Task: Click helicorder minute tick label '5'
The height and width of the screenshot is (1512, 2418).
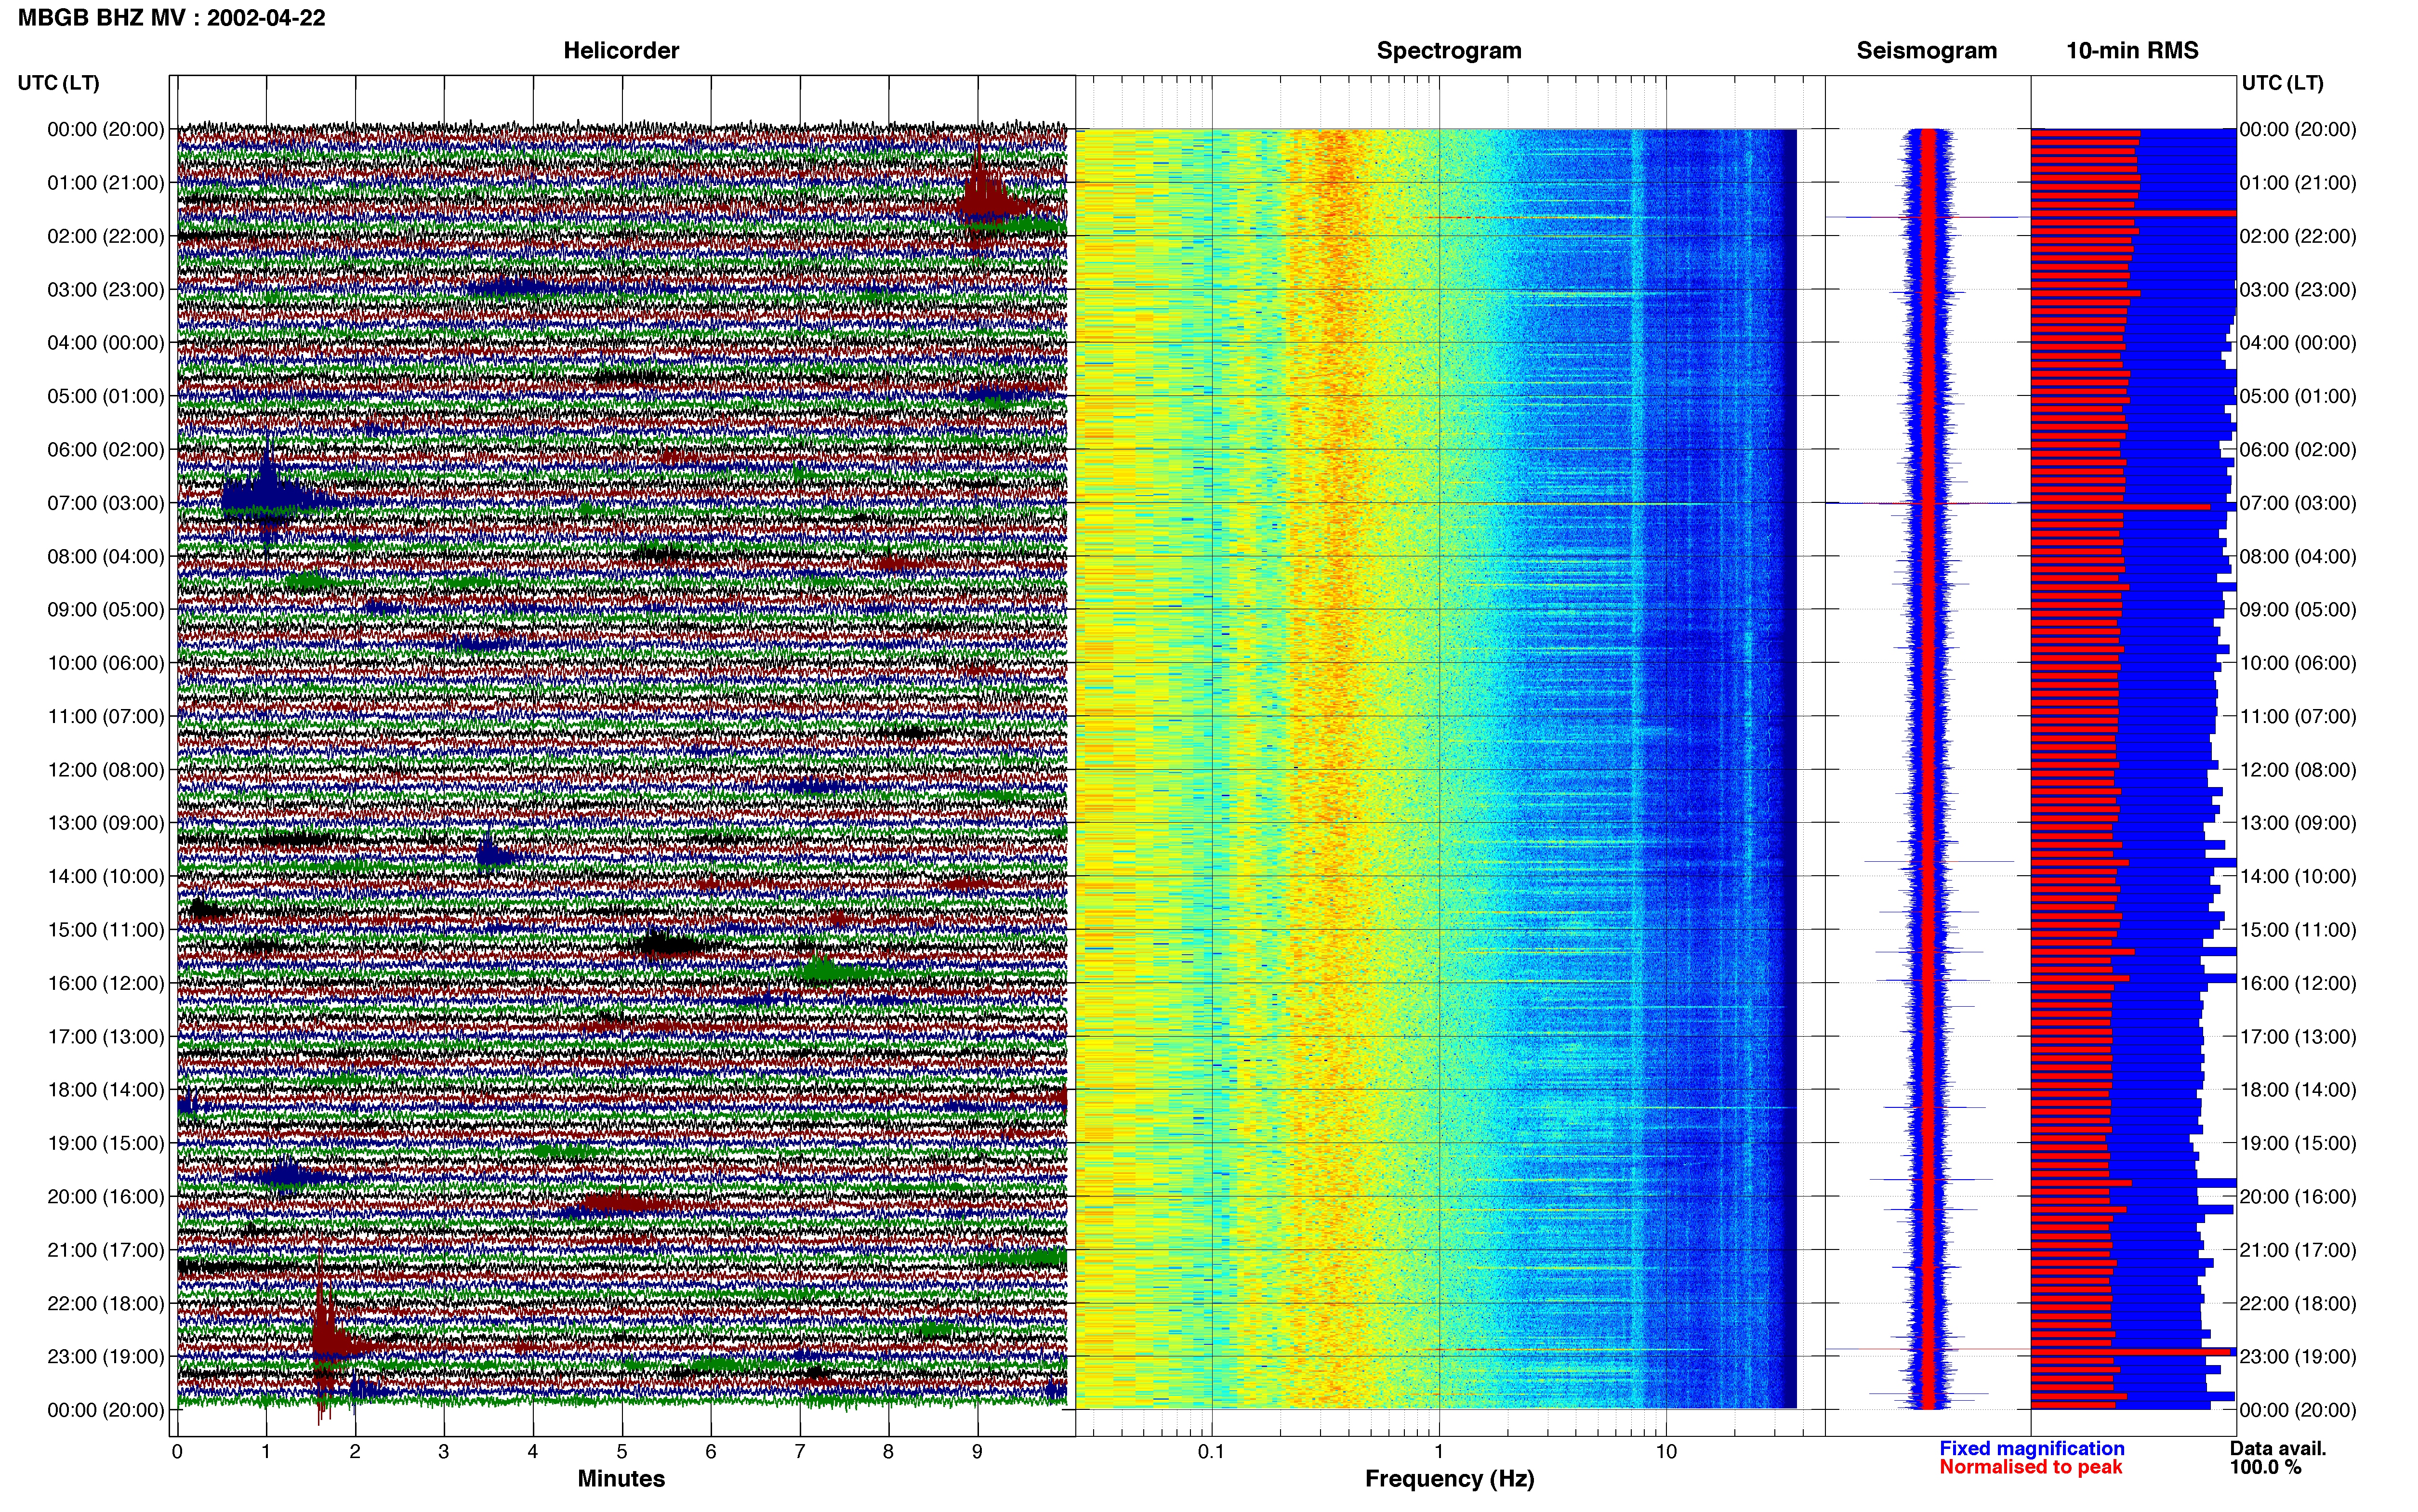Action: point(622,1451)
